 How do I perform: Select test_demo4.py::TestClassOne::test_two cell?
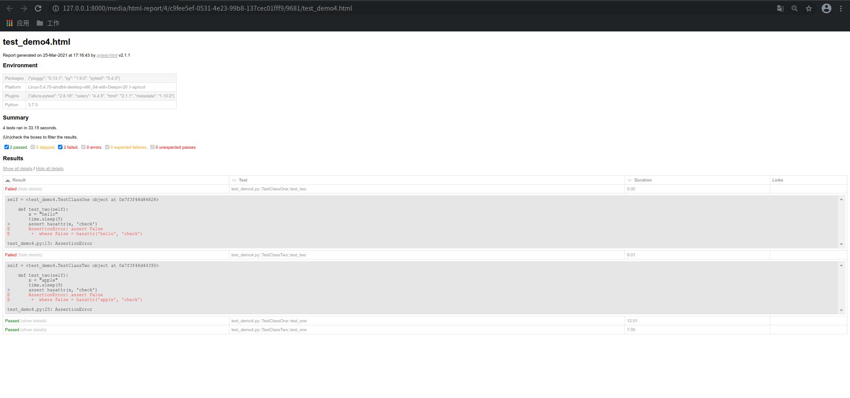427,189
